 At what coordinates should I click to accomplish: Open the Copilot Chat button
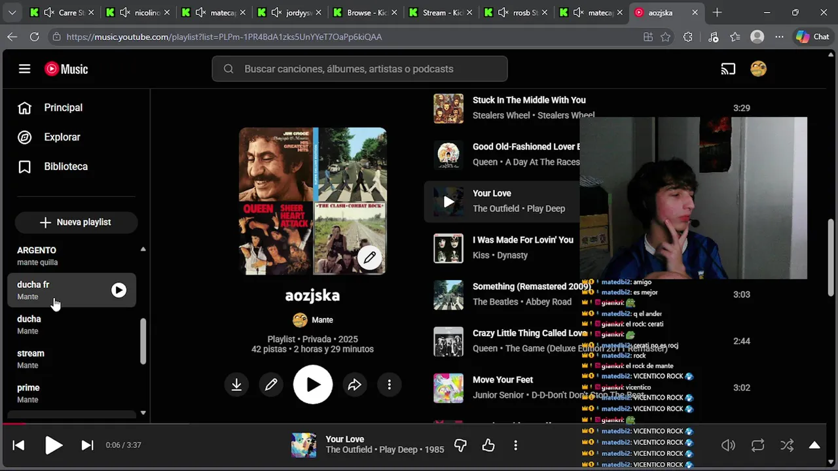812,37
